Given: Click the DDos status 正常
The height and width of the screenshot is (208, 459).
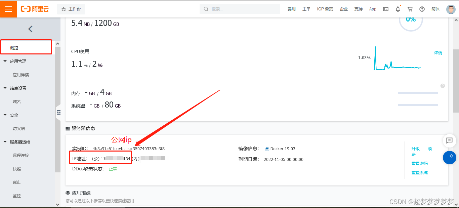Looking at the screenshot, I should pos(113,169).
